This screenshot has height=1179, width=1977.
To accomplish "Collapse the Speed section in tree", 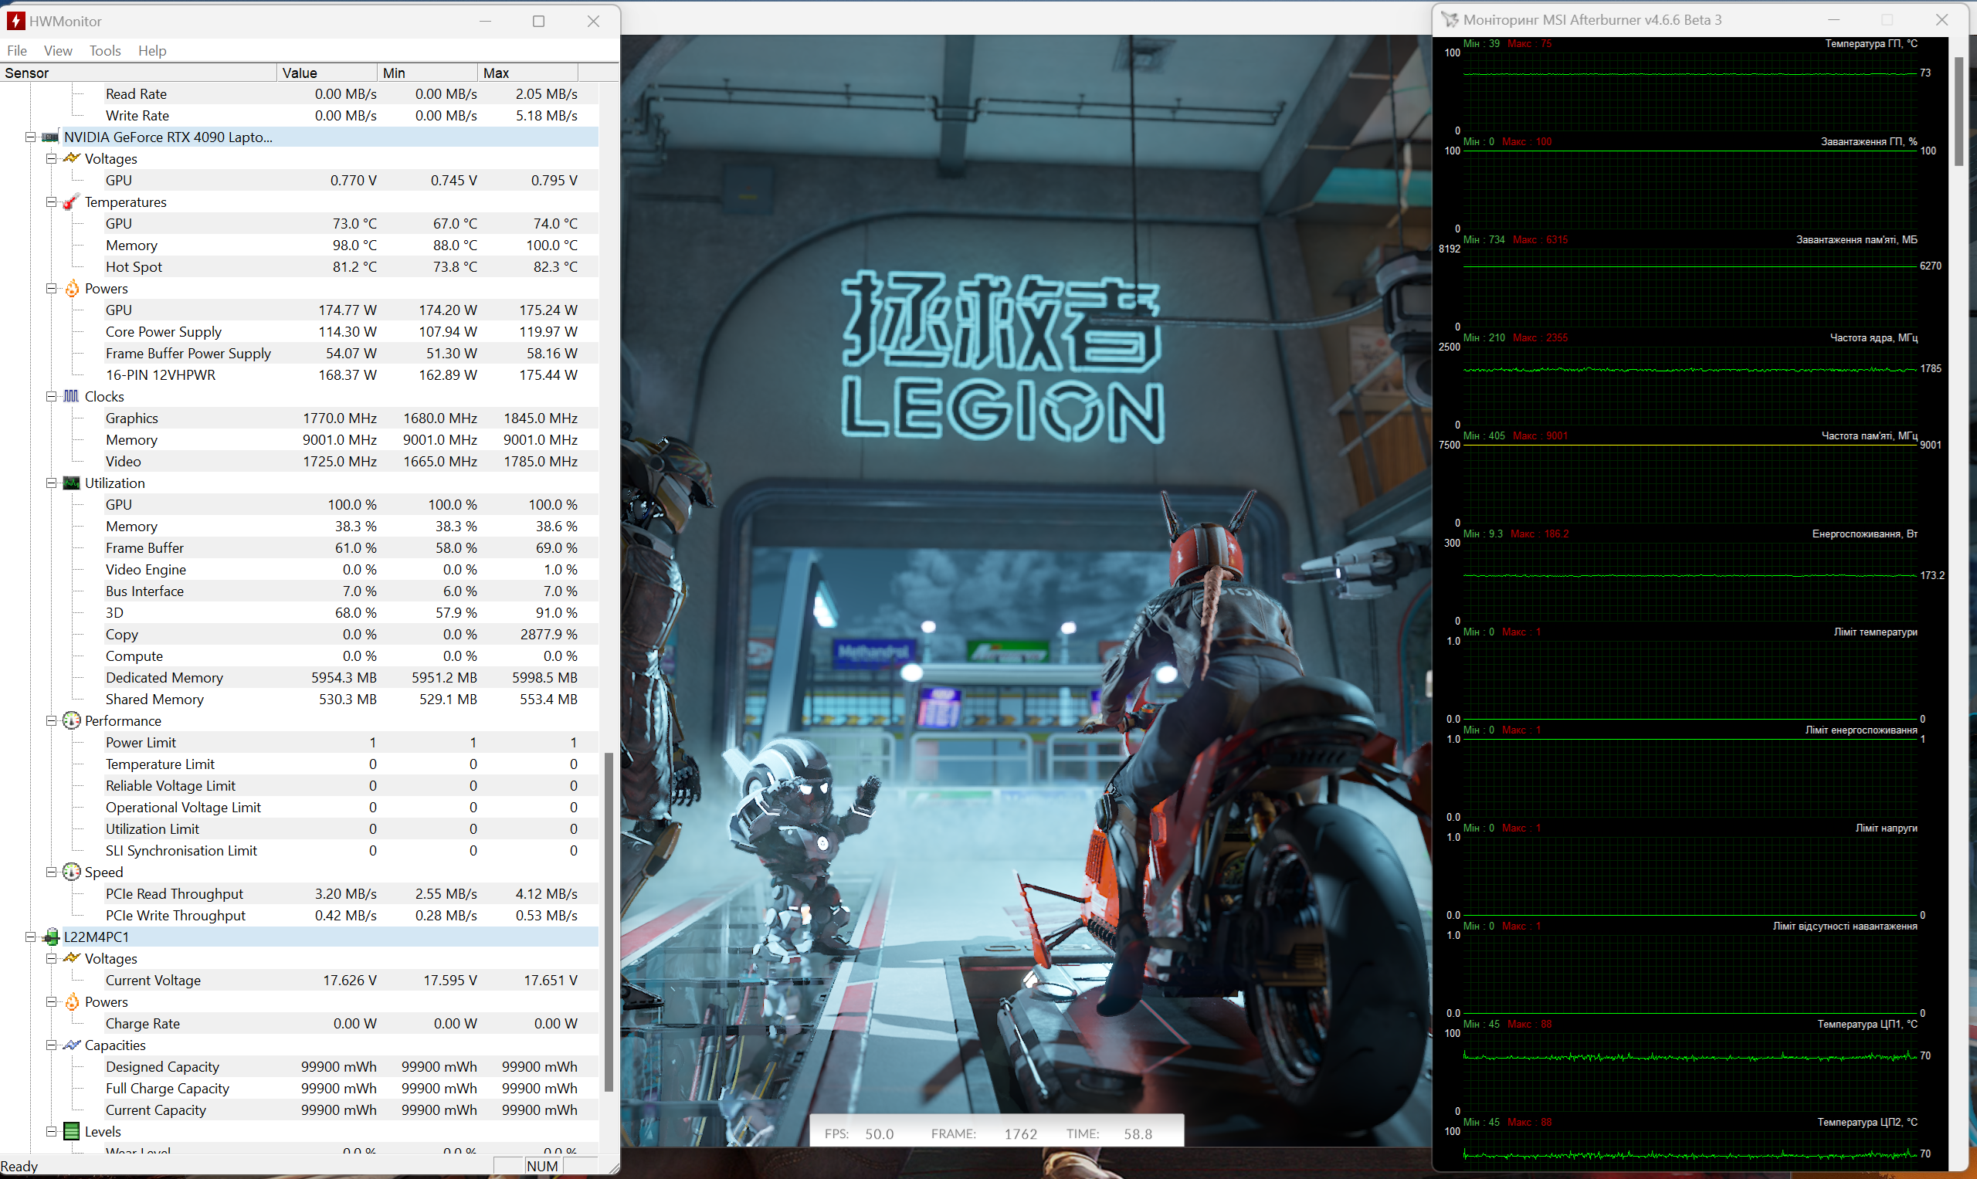I will point(52,872).
